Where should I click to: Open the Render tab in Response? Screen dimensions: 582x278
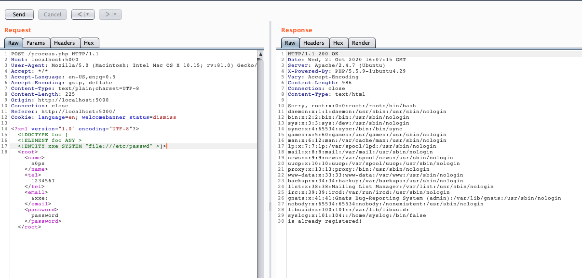tap(361, 43)
